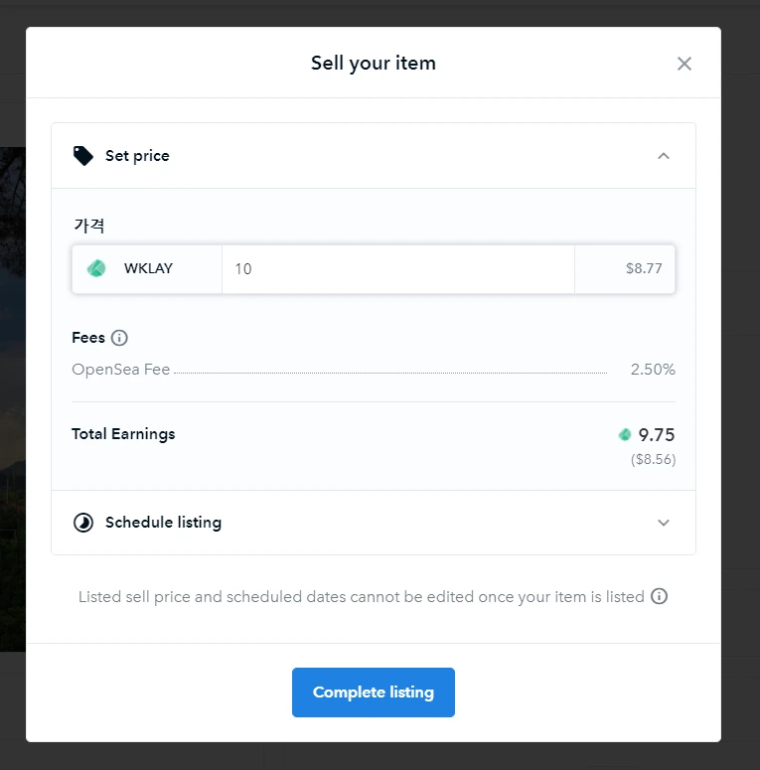The image size is (760, 770).
Task: Click the ($8.56) earnings in dollars
Action: (x=653, y=460)
